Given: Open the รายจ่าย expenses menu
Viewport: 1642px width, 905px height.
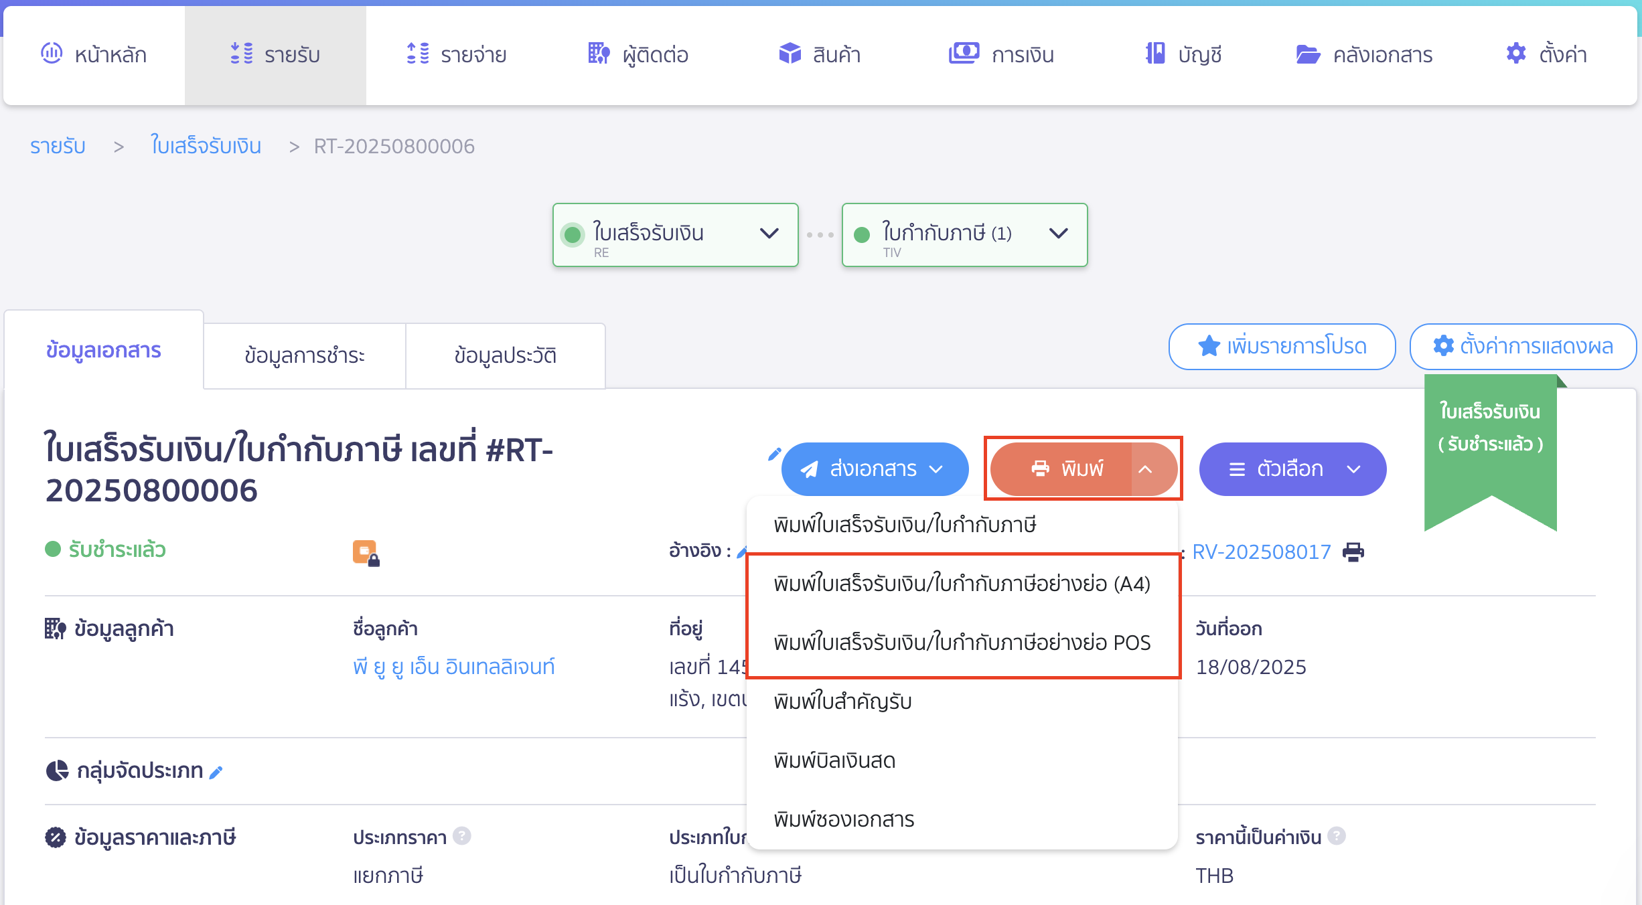Looking at the screenshot, I should 457,54.
